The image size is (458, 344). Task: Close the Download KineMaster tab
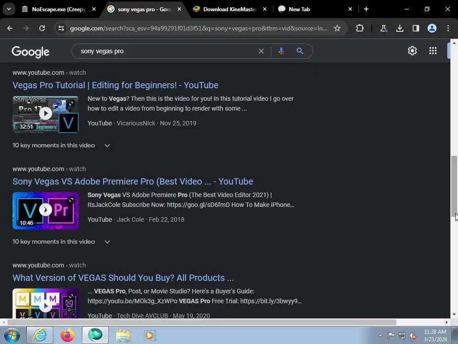tap(265, 9)
